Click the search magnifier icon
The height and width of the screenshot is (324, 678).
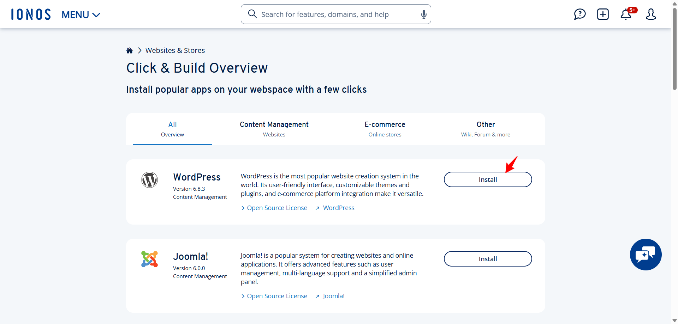(x=252, y=14)
